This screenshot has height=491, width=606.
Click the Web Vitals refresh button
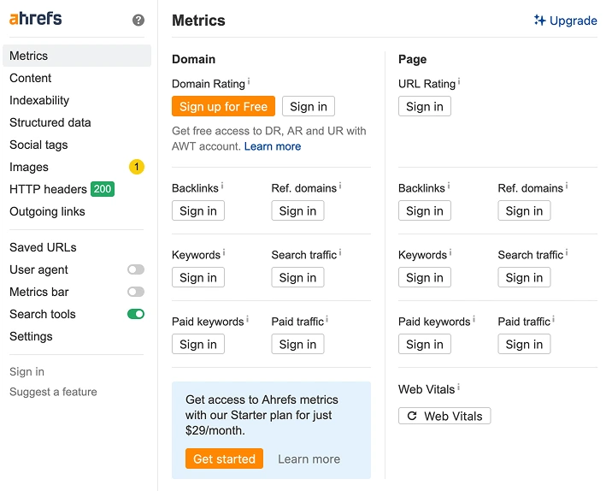(x=444, y=416)
